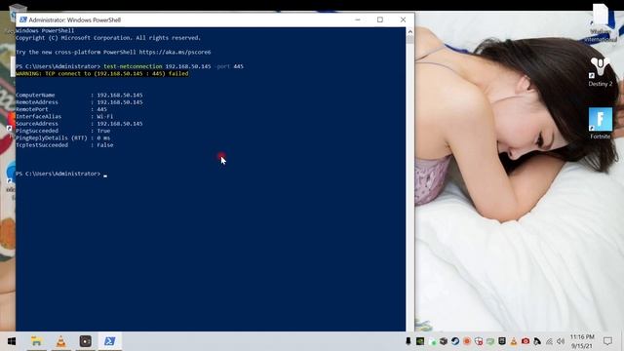This screenshot has height=351, width=624.
Task: Click the TcpTestSucceeded False row
Action: 64,145
